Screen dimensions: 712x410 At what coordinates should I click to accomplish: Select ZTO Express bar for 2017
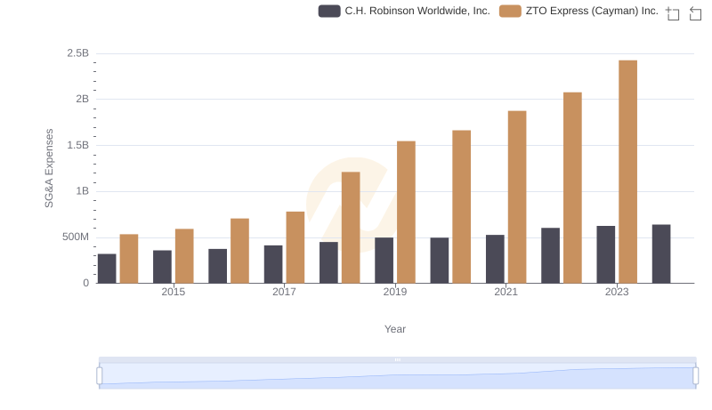[295, 247]
